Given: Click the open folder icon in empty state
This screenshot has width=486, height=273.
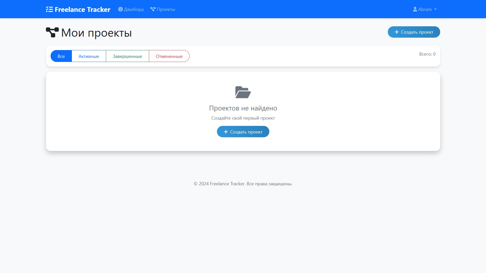Looking at the screenshot, I should 243,92.
